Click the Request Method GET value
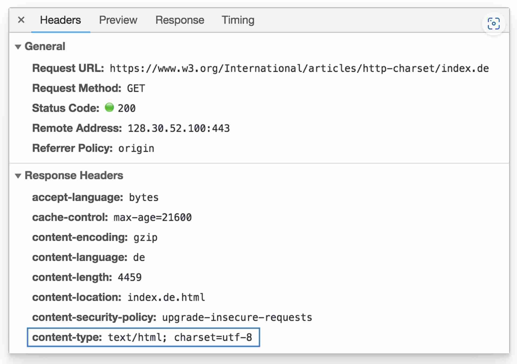 [136, 89]
